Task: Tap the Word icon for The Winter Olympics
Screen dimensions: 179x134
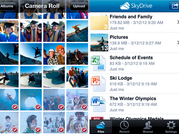Action: point(97,103)
